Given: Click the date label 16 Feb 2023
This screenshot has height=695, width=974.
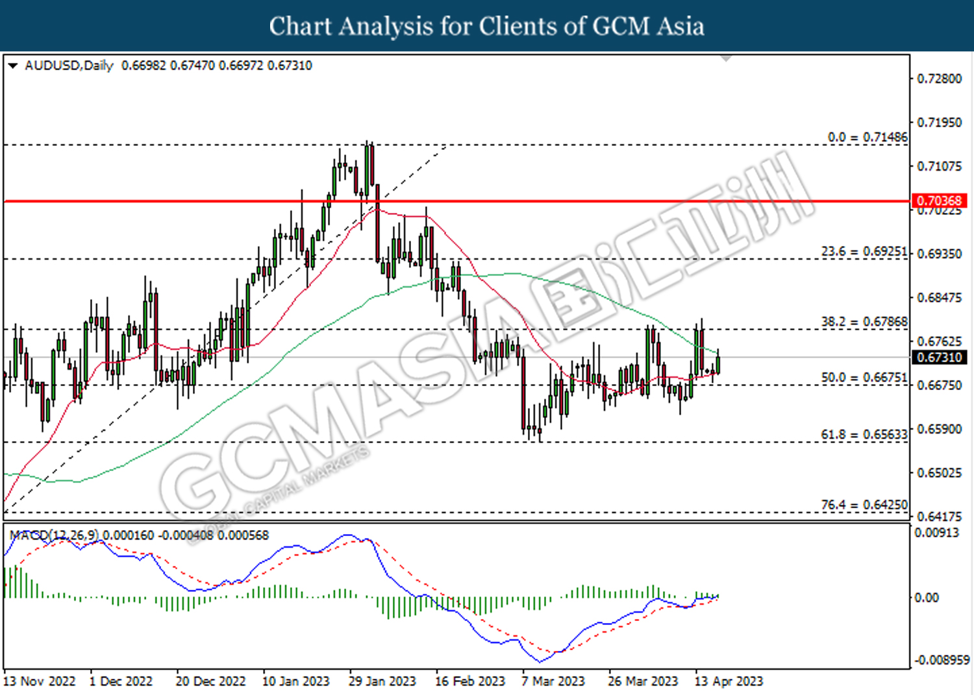Looking at the screenshot, I should [469, 681].
